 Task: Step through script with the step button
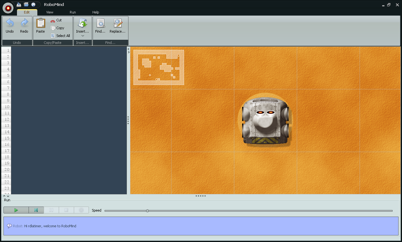(36, 210)
